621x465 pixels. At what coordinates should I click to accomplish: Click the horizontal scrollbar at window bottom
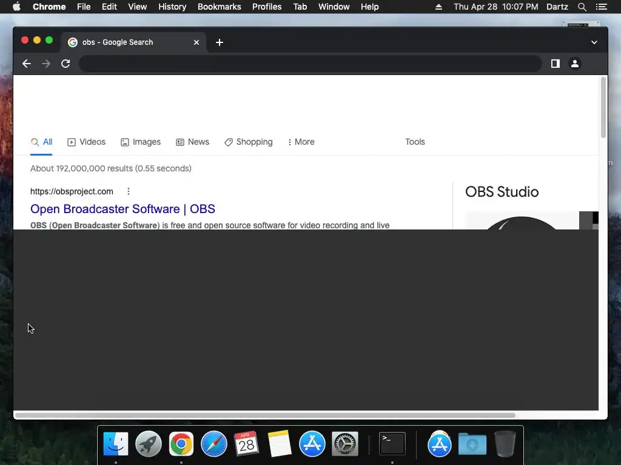click(x=265, y=415)
